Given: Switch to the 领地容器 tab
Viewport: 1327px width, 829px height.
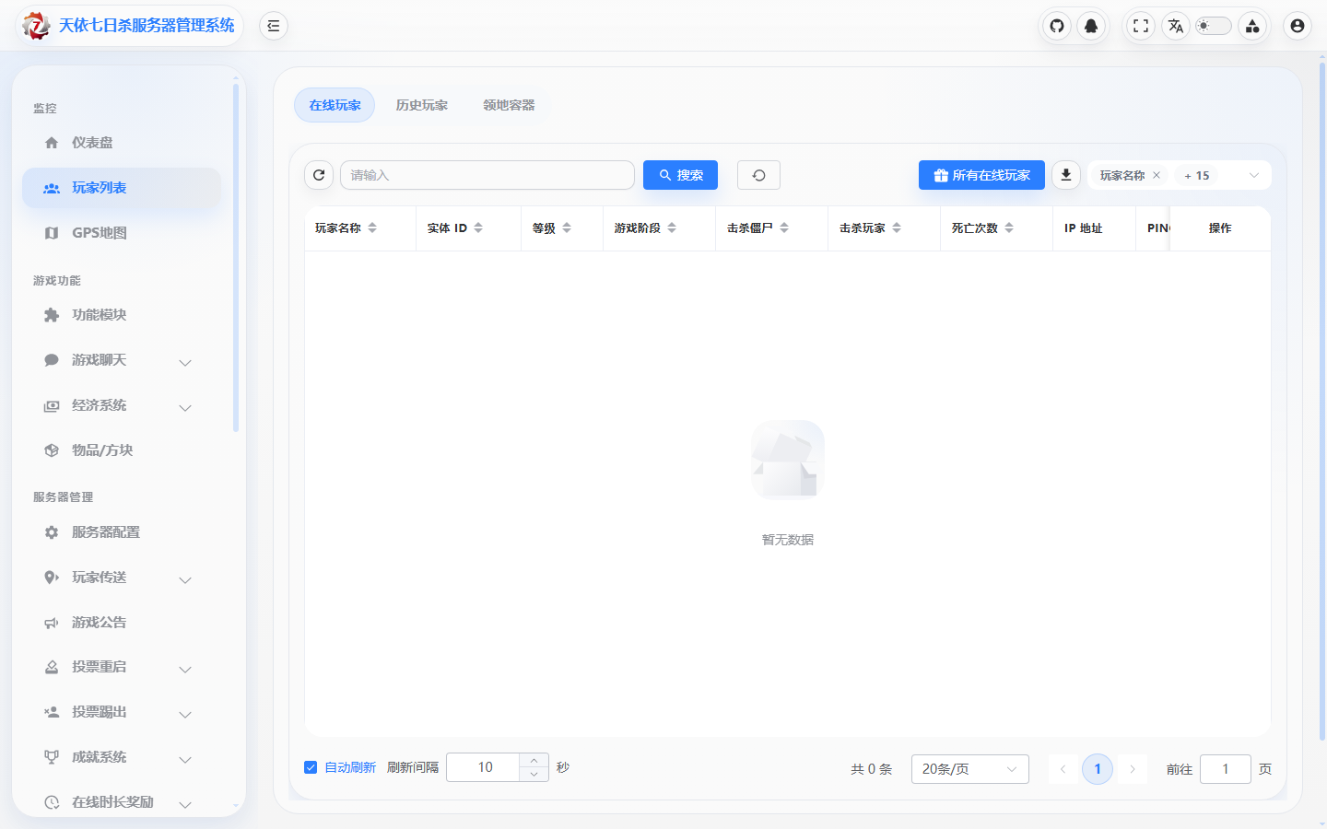Looking at the screenshot, I should click(x=509, y=105).
